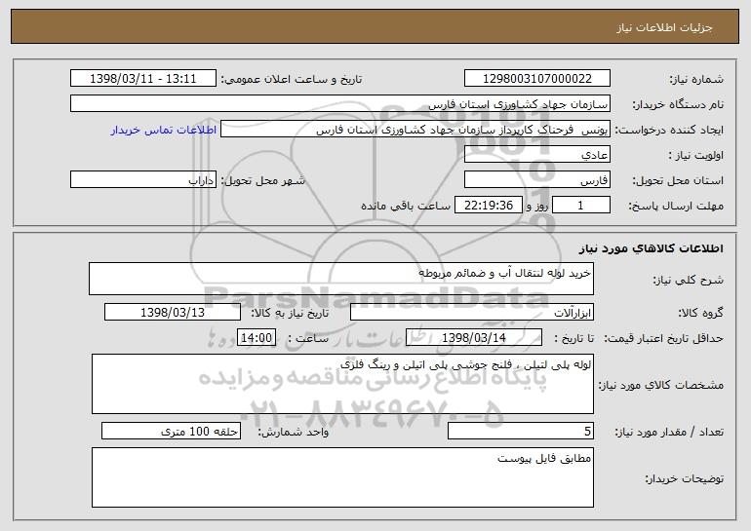Click the quantity field showing 5
751x531 pixels.
521,431
